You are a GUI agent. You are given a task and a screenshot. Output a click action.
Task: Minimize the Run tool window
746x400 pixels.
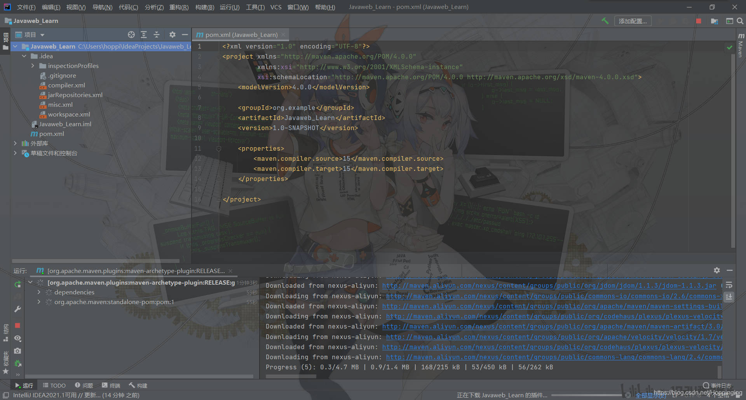click(730, 270)
